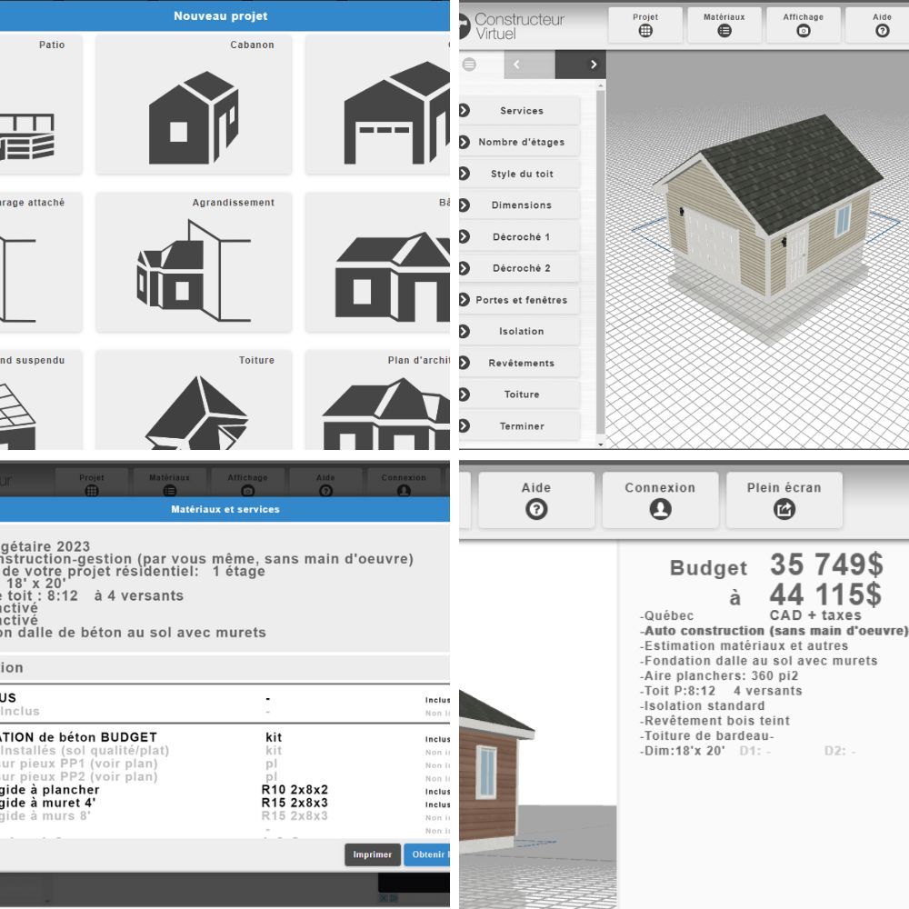Viewport: 909px width, 909px height.
Task: Expand the Isolation section chevron
Action: 464,332
